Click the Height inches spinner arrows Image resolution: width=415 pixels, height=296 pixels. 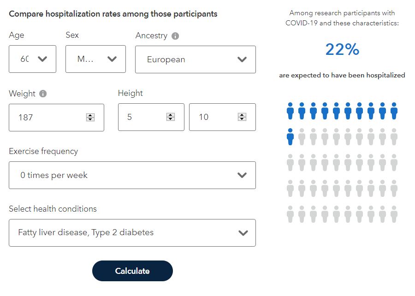[x=242, y=117]
